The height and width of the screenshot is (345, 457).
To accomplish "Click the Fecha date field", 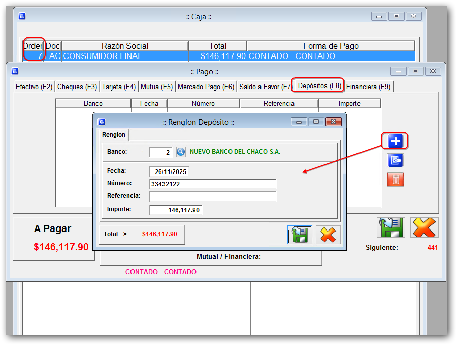I will pos(169,172).
